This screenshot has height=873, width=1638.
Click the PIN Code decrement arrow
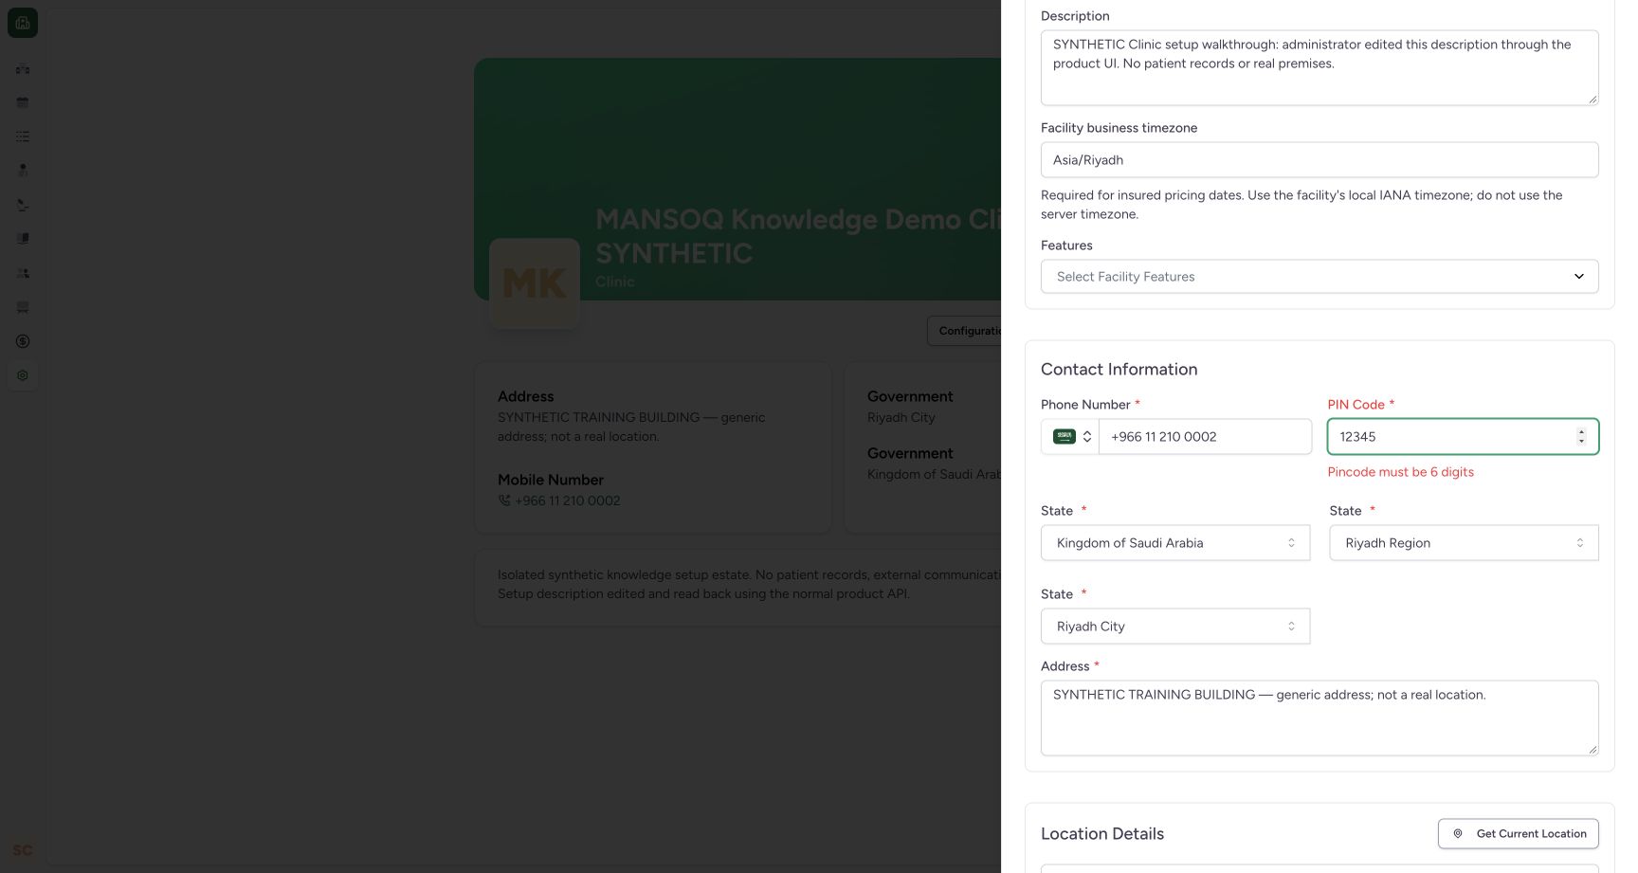1581,441
